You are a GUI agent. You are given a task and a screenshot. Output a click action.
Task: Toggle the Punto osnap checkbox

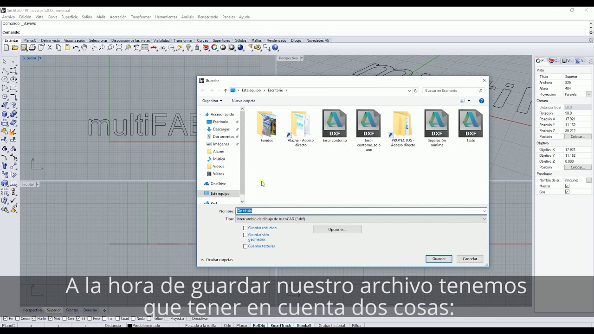[34, 319]
